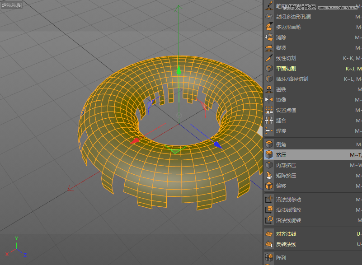Click the Stitch and Sew (缝合) icon

coord(269,121)
